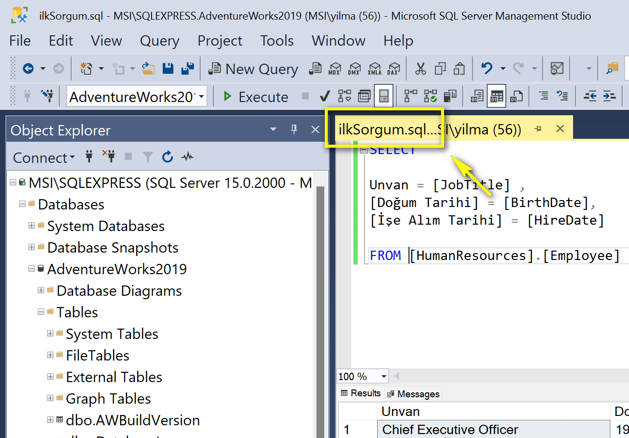Open the Project menu
This screenshot has width=629, height=438.
[220, 41]
